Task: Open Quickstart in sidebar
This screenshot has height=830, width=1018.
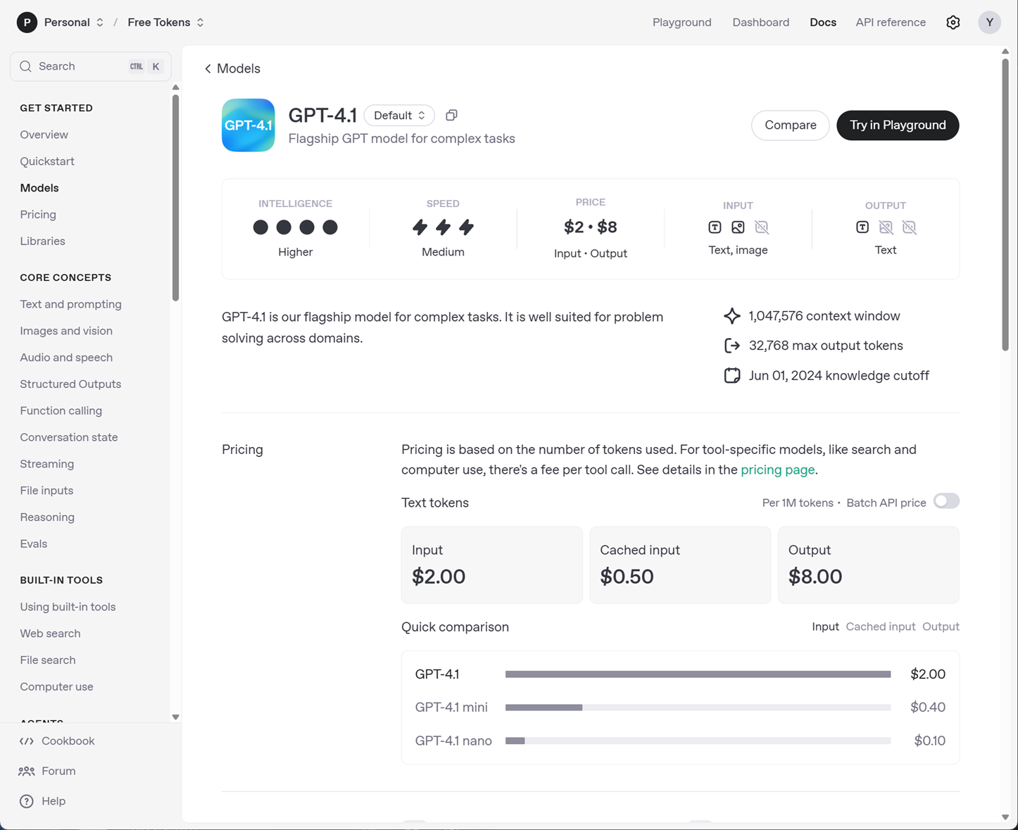Action: 47,161
